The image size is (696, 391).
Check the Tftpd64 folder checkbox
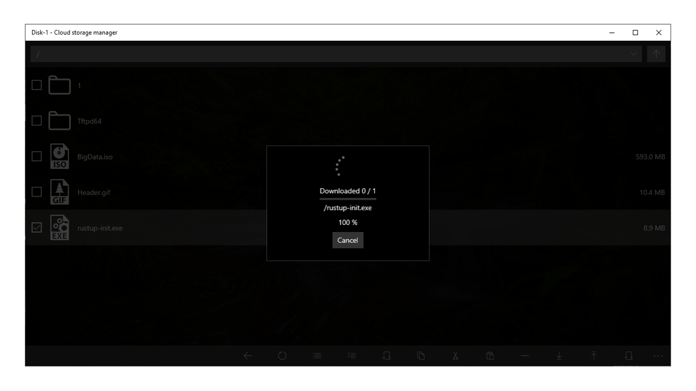36,121
